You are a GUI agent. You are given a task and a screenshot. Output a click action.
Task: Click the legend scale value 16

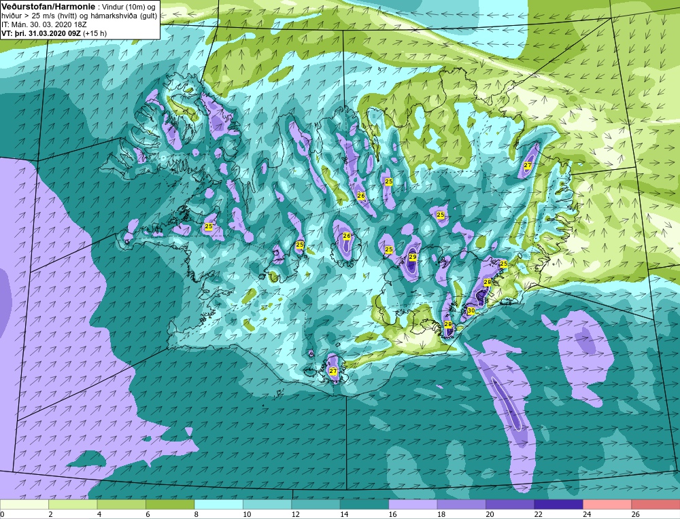392,514
